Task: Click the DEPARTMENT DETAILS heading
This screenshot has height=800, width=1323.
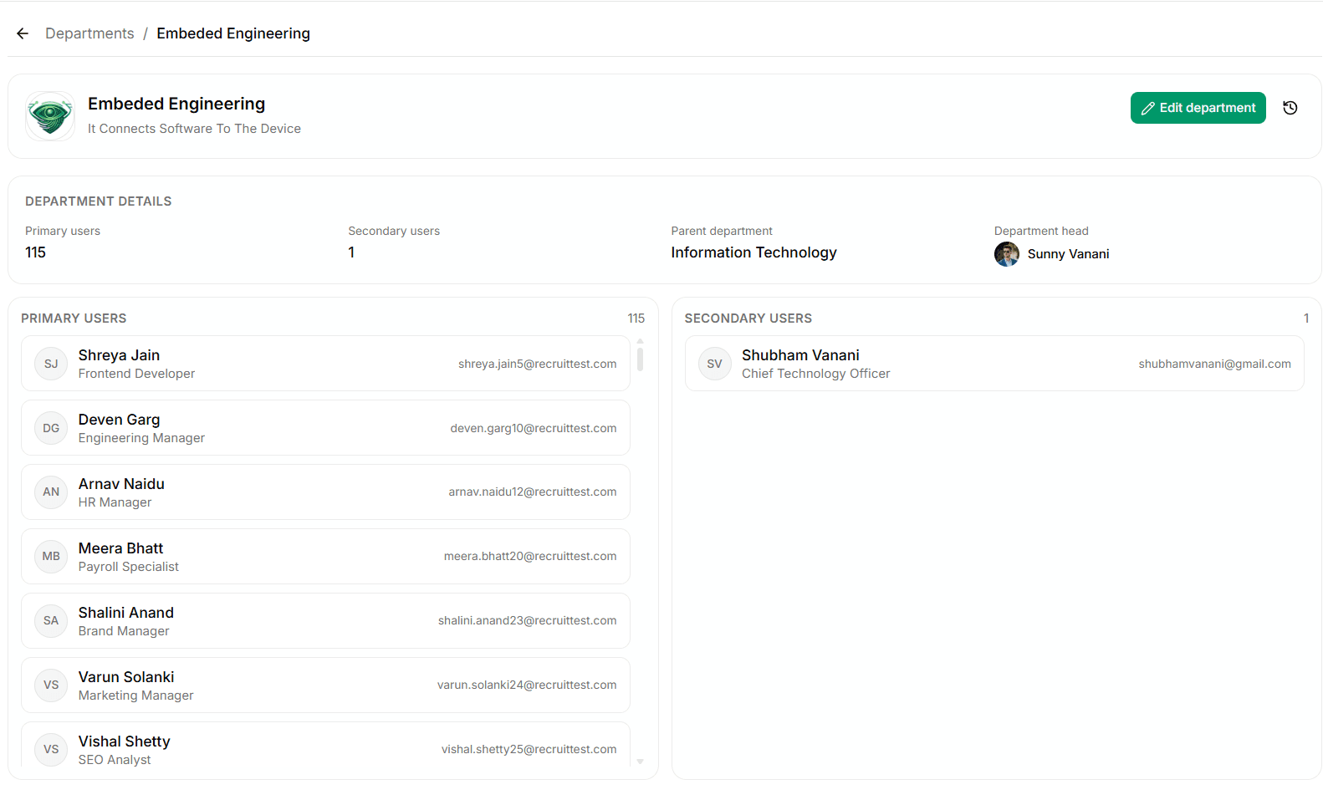Action: pos(98,201)
